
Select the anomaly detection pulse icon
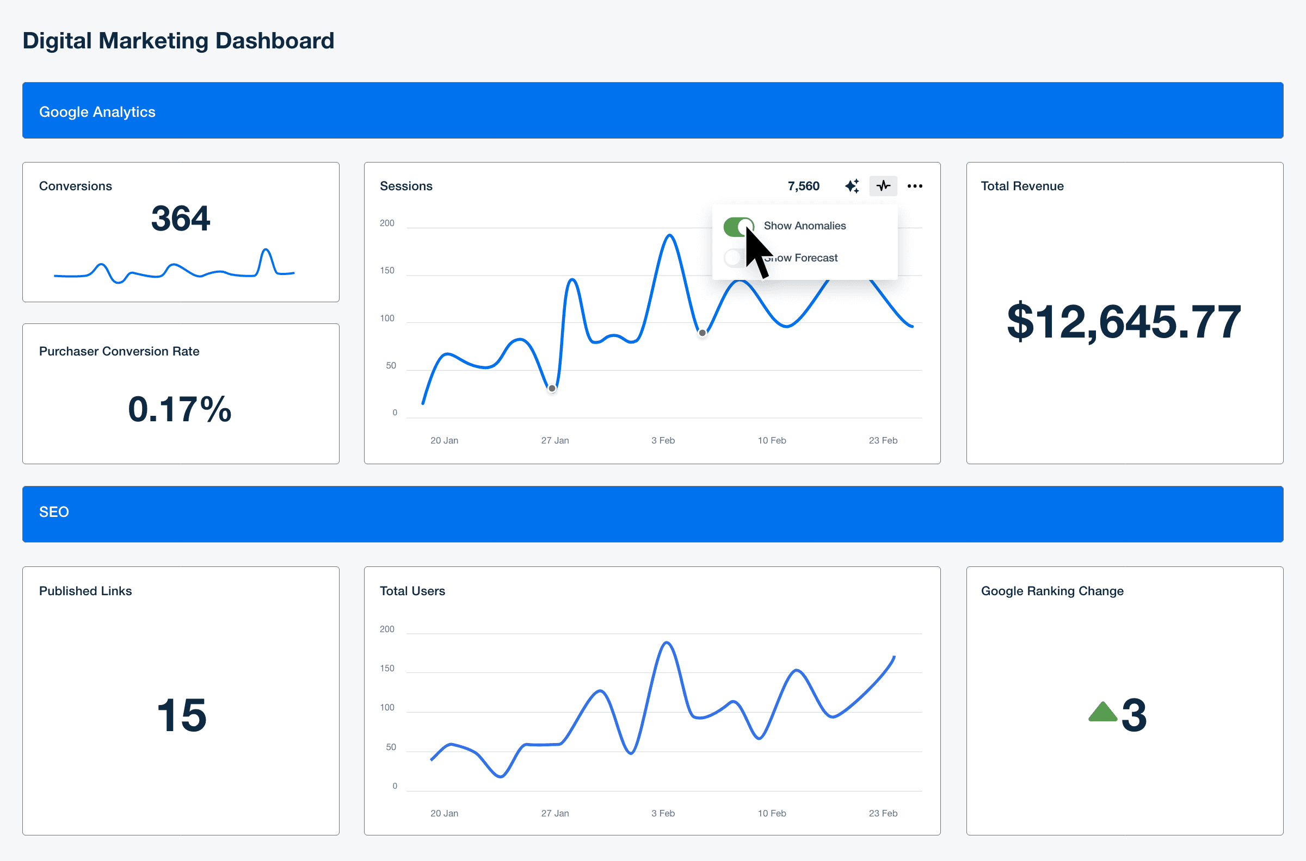(x=883, y=186)
